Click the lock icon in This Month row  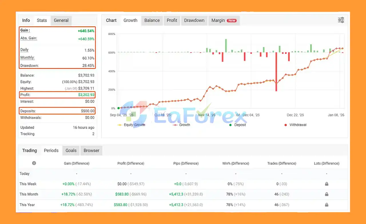pos(327,194)
